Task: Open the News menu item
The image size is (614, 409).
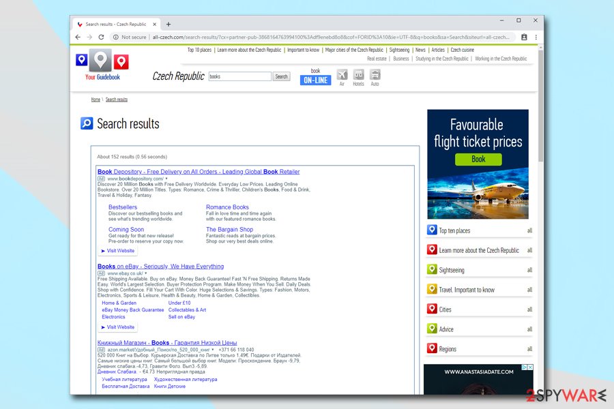Action: click(420, 50)
